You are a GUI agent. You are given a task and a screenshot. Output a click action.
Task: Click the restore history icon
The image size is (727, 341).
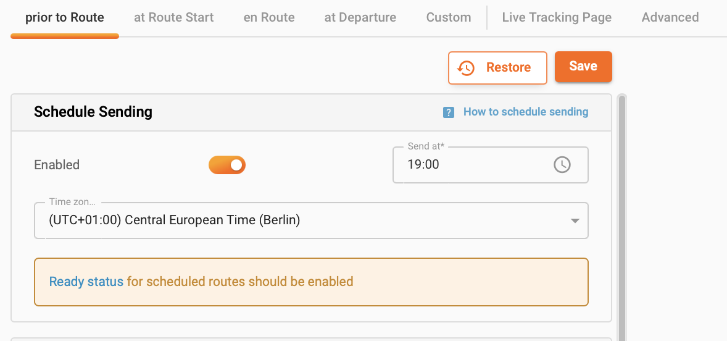tap(466, 68)
